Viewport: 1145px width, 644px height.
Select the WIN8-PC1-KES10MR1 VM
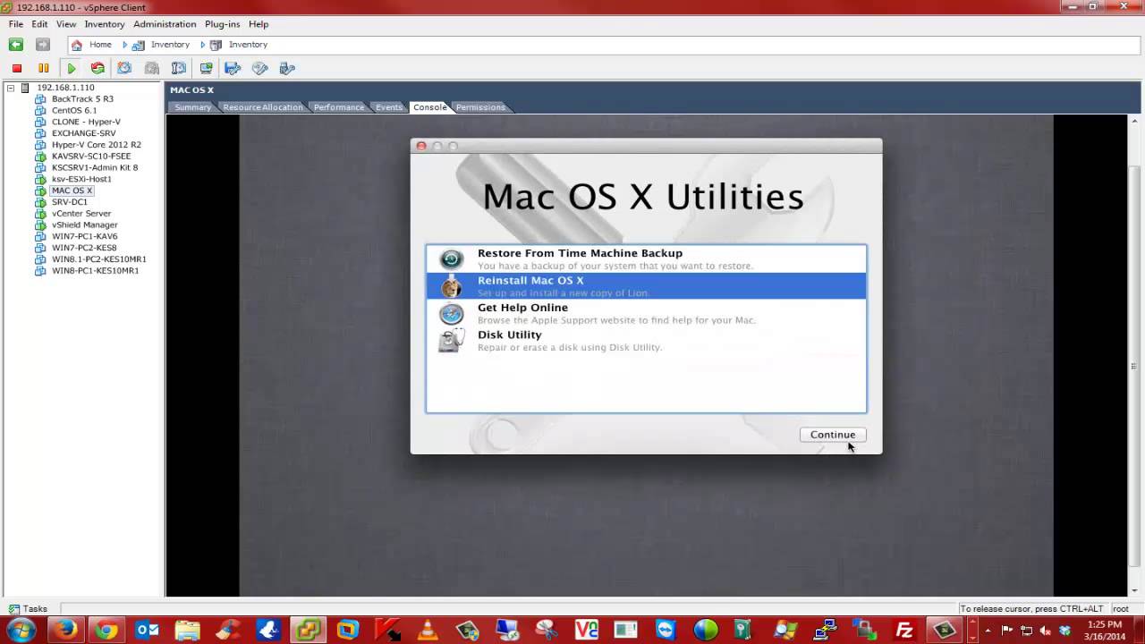pos(95,271)
